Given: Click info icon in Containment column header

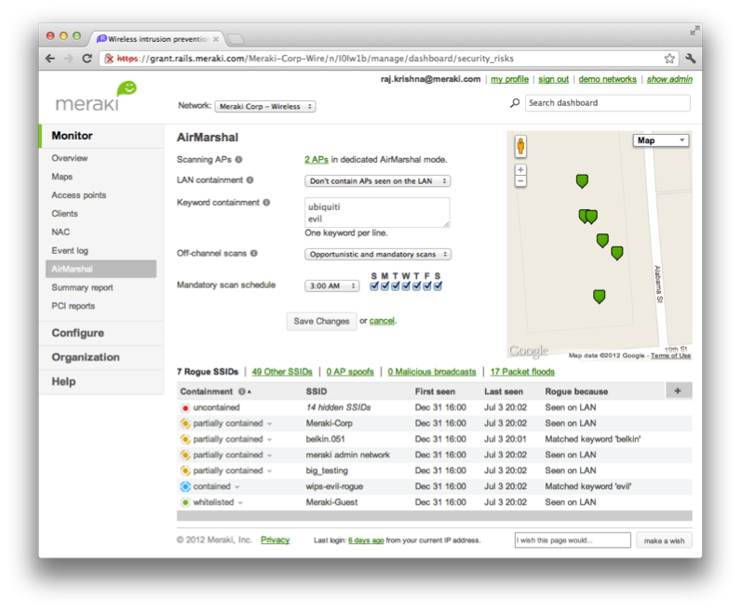Looking at the screenshot, I should click(242, 392).
